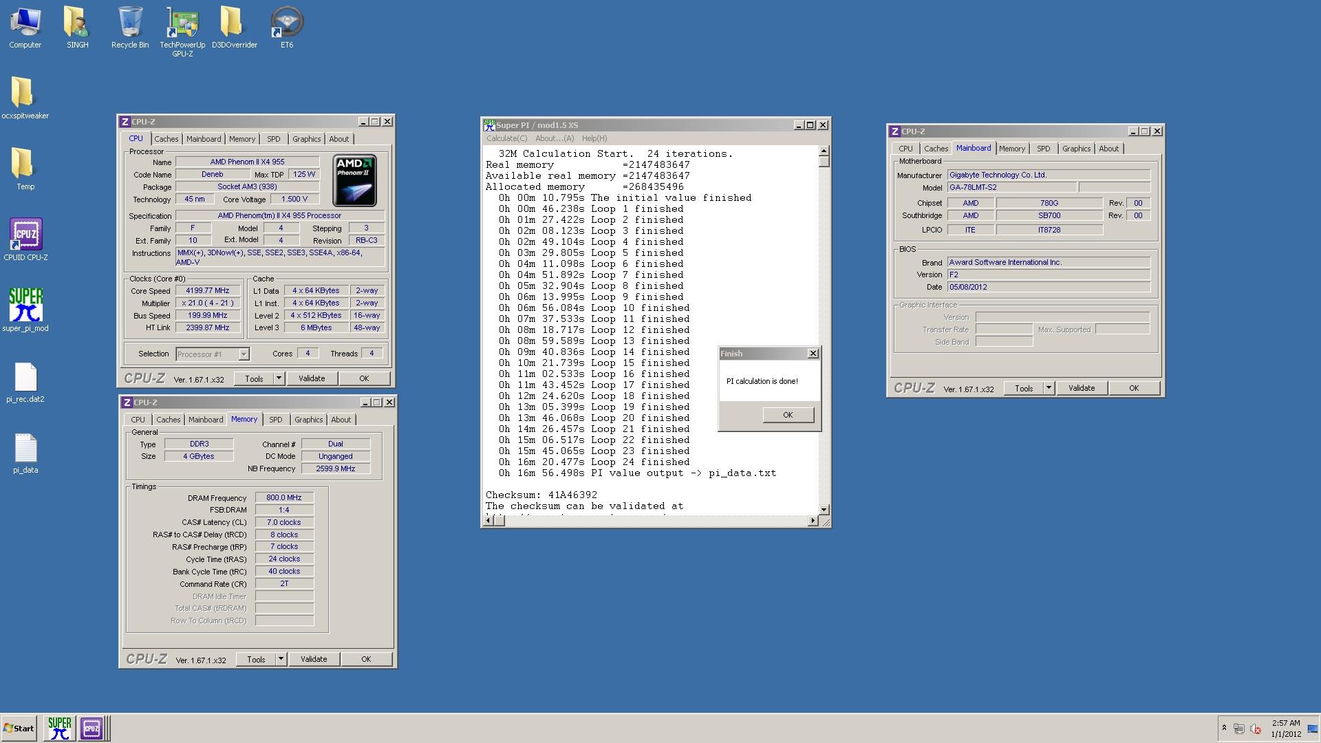Click Tools button in CPU-Z CPU window
The image size is (1321, 743).
click(254, 378)
